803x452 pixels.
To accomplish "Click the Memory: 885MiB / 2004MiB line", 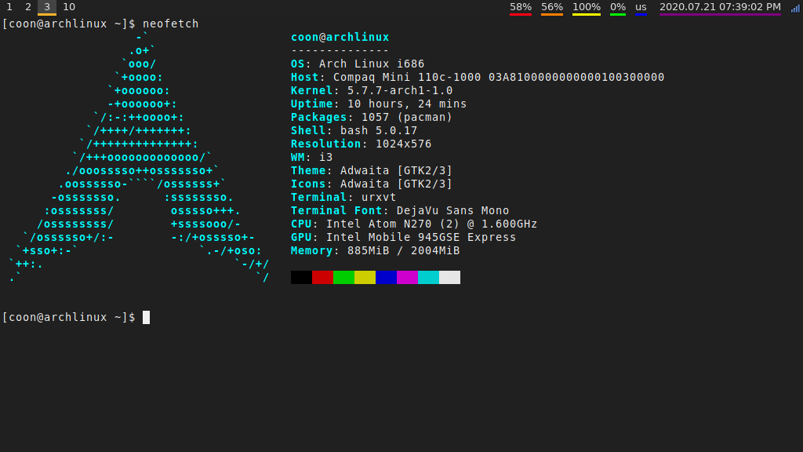I will pos(376,250).
